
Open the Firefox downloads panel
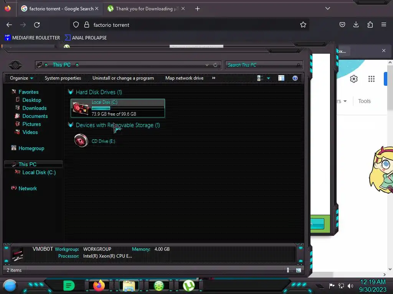(356, 24)
